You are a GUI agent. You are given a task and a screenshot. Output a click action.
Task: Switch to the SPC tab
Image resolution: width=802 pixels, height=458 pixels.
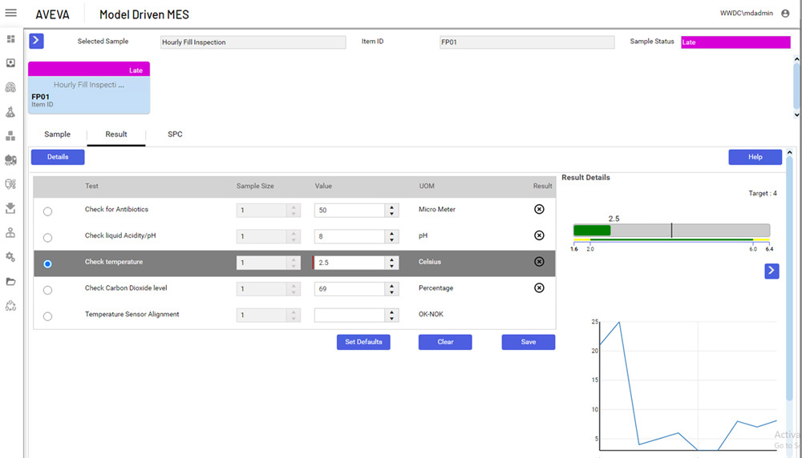175,135
